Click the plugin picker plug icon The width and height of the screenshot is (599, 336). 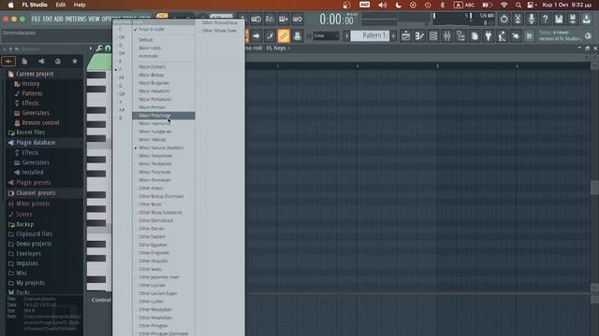point(489,36)
